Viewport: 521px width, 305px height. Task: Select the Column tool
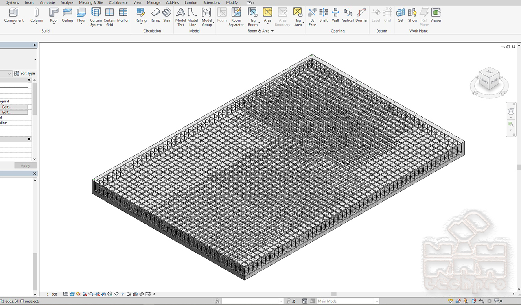pos(37,15)
